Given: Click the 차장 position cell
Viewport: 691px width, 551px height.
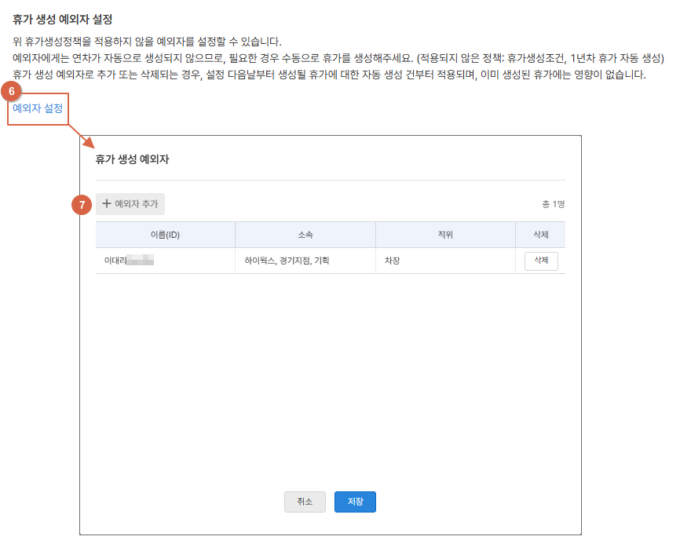Looking at the screenshot, I should pos(393,261).
